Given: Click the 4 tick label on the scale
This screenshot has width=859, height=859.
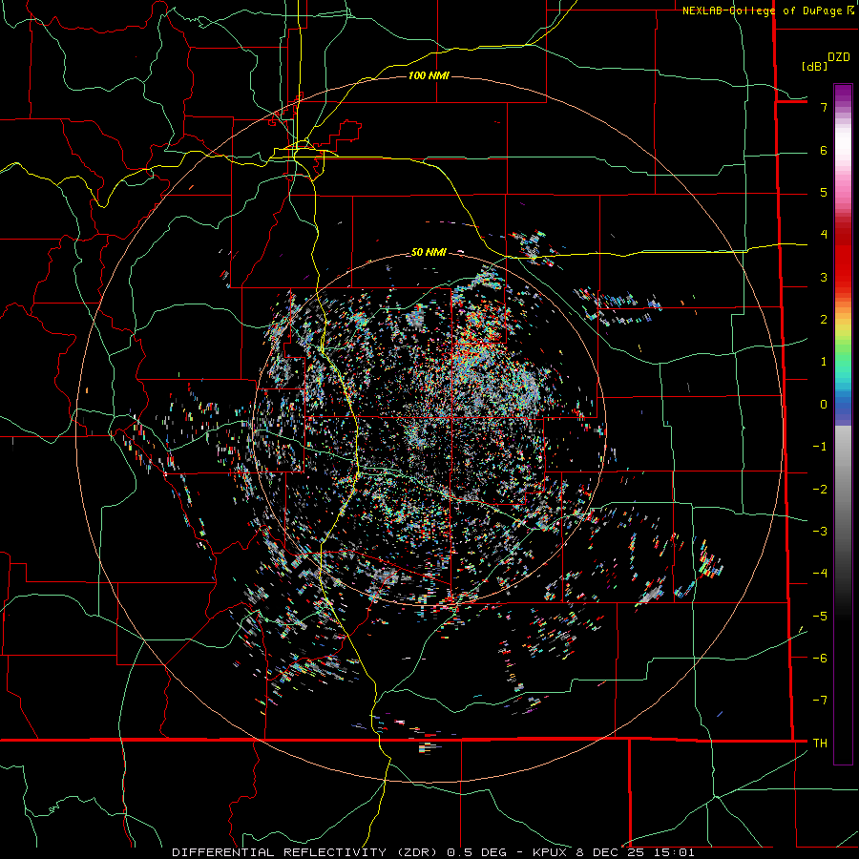Looking at the screenshot, I should (x=824, y=235).
